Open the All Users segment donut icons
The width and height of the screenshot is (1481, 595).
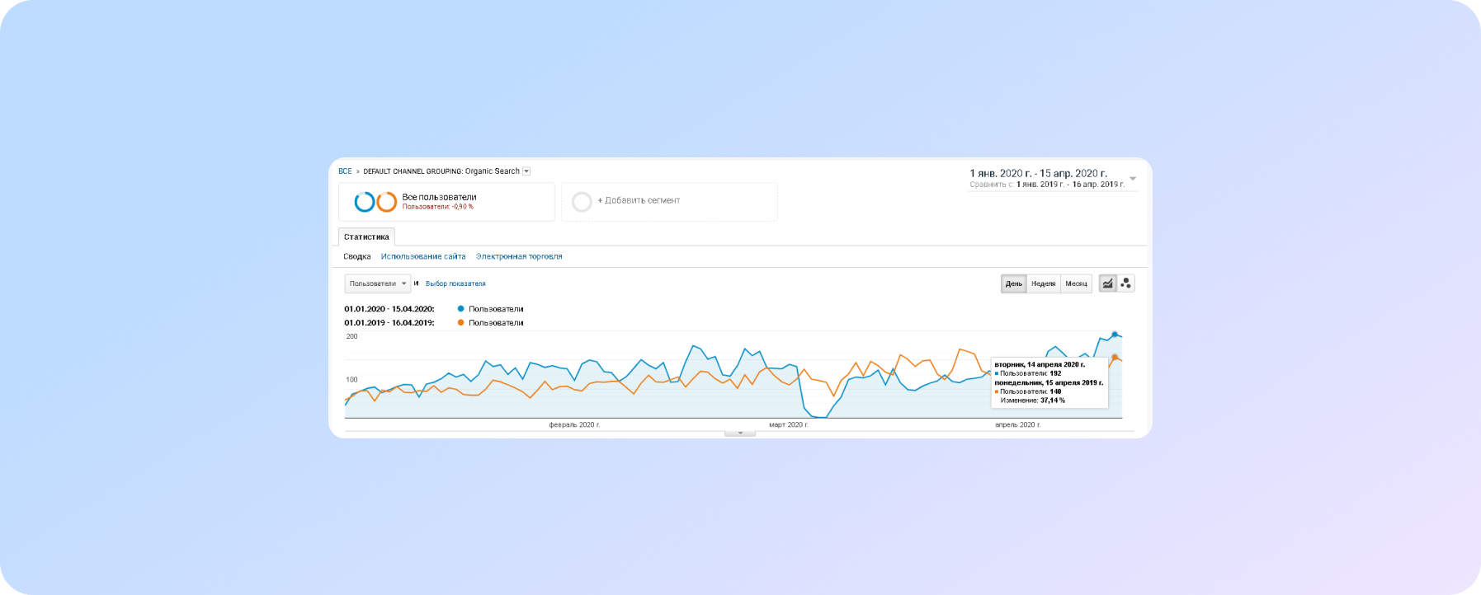coord(375,202)
